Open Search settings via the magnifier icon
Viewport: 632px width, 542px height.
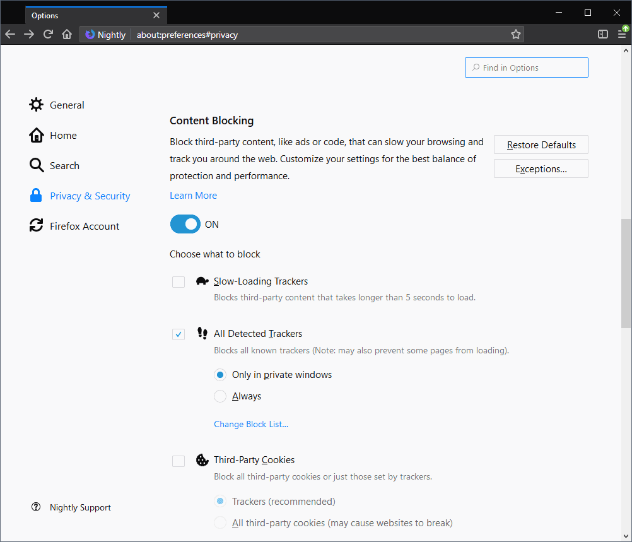[36, 165]
